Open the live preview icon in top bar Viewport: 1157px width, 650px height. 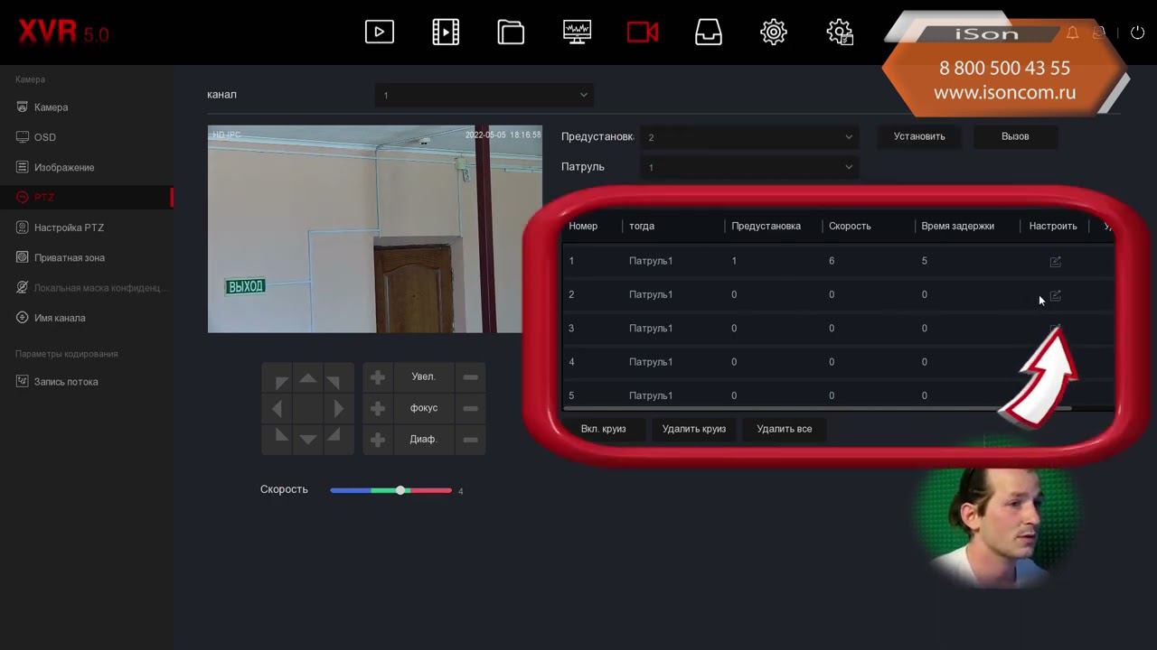380,32
